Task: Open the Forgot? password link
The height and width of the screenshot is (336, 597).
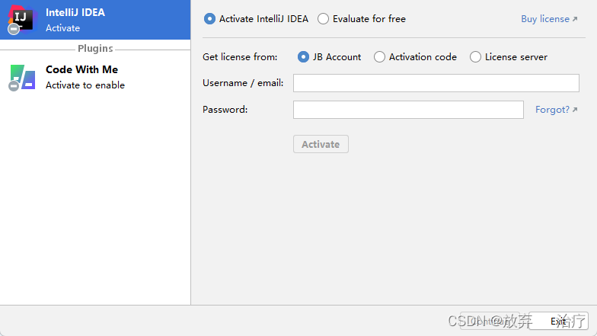Action: [x=556, y=110]
